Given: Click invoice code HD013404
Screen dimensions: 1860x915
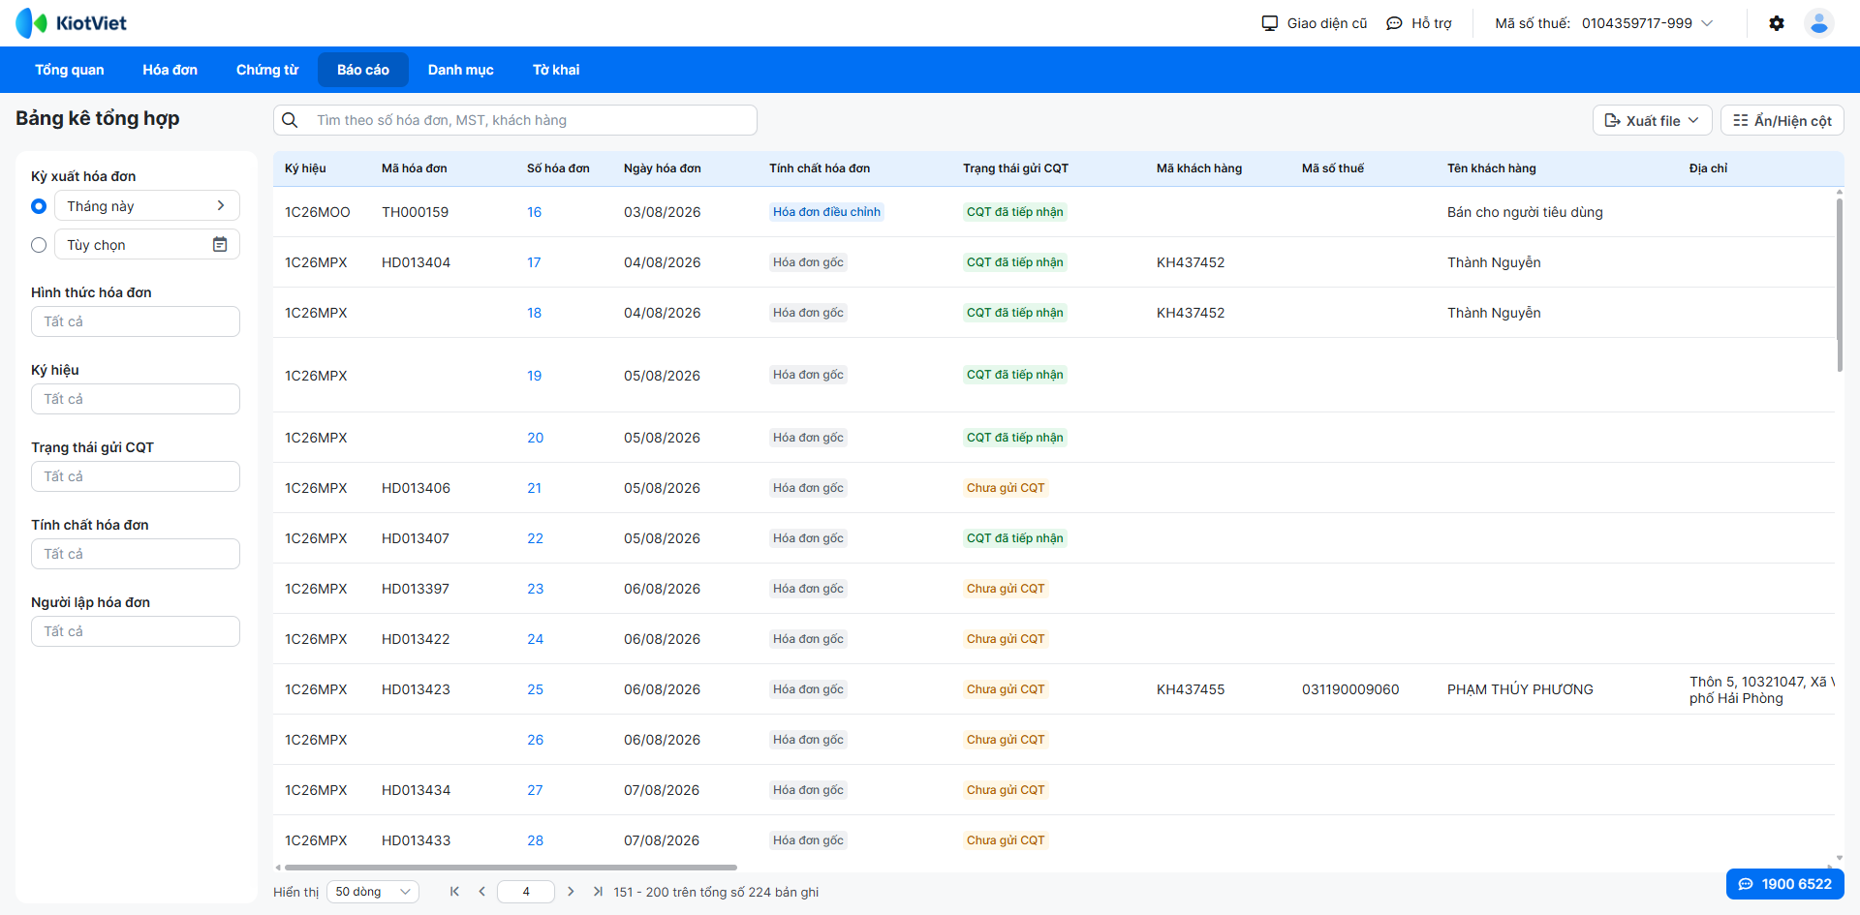Looking at the screenshot, I should coord(416,262).
